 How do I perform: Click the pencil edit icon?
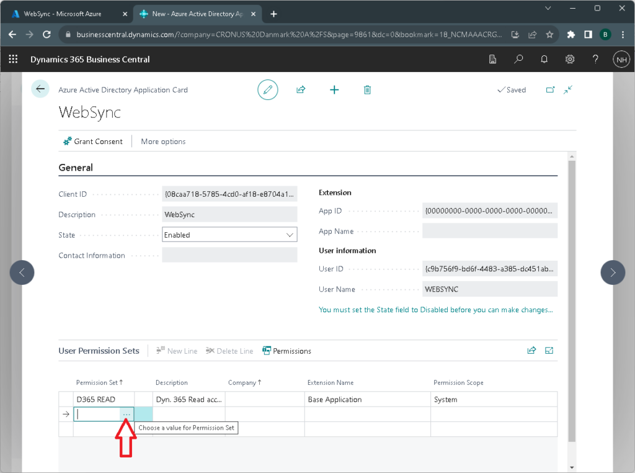pyautogui.click(x=268, y=90)
